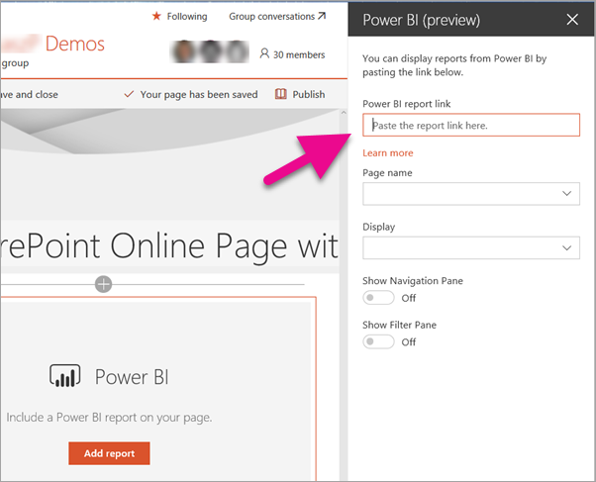Expand the Page name dropdown
Screen dimensions: 596x482
471,194
